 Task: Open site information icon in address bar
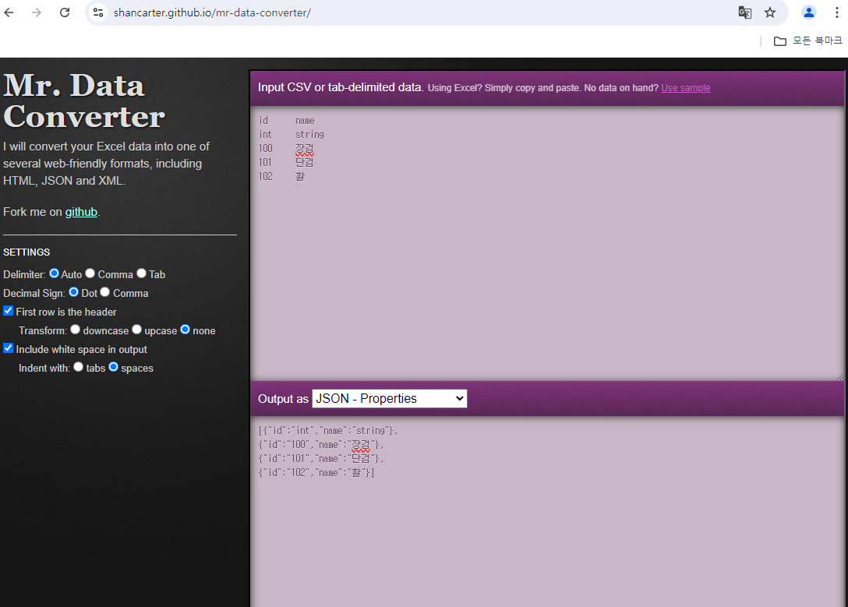tap(98, 12)
